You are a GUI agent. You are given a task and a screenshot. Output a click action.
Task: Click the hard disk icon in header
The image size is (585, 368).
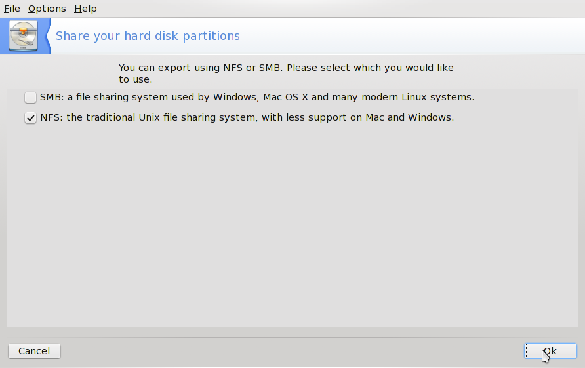(x=23, y=35)
